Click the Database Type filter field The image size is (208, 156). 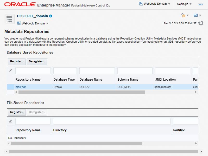click(65, 71)
